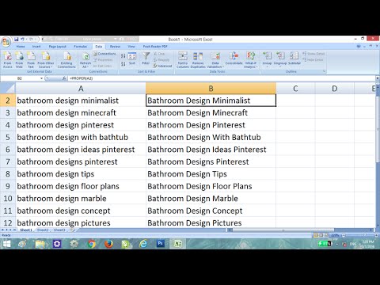Viewport: 380px width, 285px height.
Task: Switch to the Insert tab
Action: click(36, 47)
